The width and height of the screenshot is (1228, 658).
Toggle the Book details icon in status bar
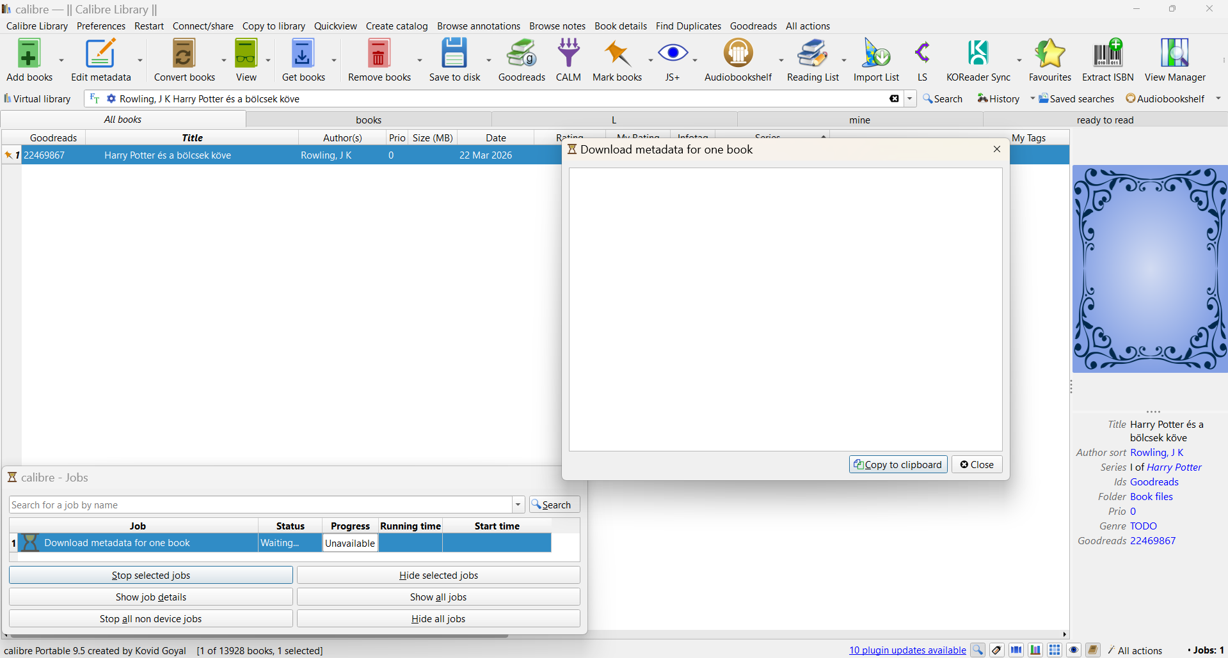coord(1093,650)
